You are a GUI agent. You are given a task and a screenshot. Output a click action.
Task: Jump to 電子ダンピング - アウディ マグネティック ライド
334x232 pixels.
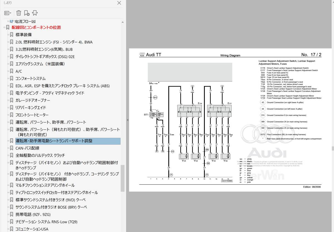click(50, 93)
